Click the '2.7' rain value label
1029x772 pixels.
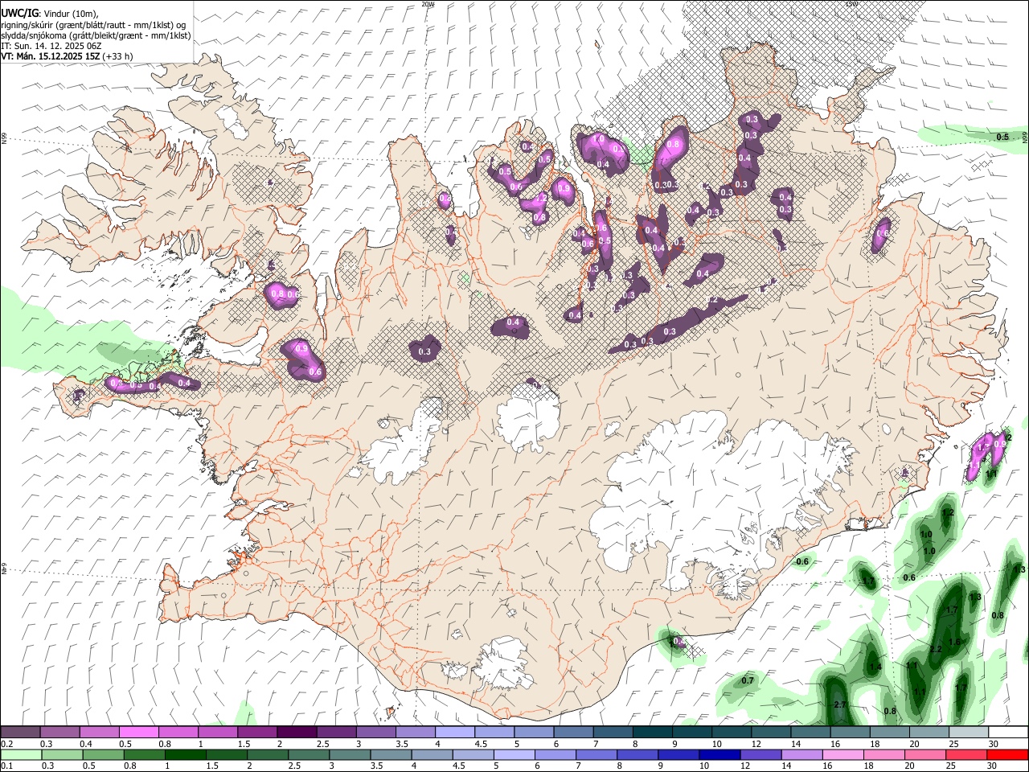pyautogui.click(x=840, y=704)
